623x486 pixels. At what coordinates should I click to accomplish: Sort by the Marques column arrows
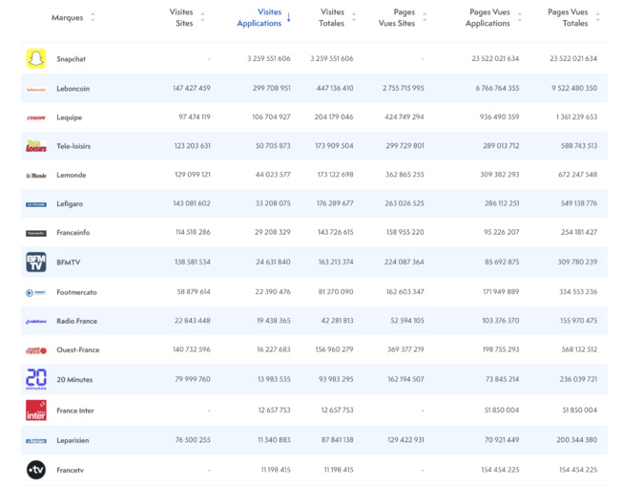93,18
